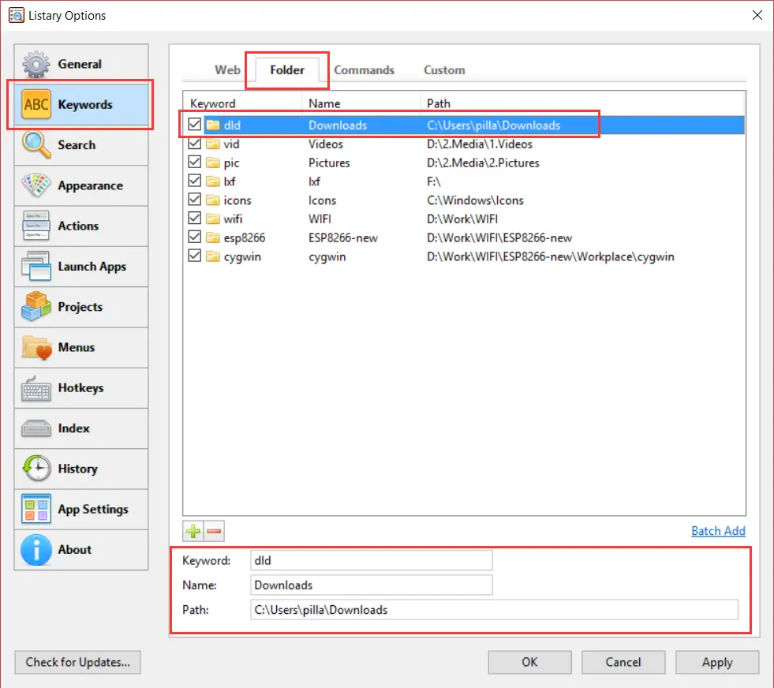Click the Apply button
The width and height of the screenshot is (774, 688).
coord(717,662)
